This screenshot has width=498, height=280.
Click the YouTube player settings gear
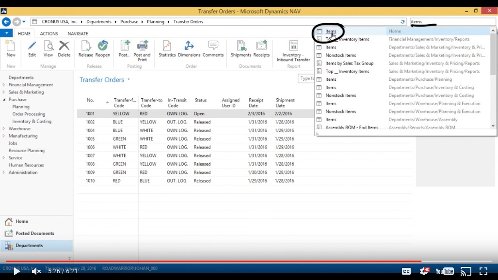pyautogui.click(x=424, y=271)
